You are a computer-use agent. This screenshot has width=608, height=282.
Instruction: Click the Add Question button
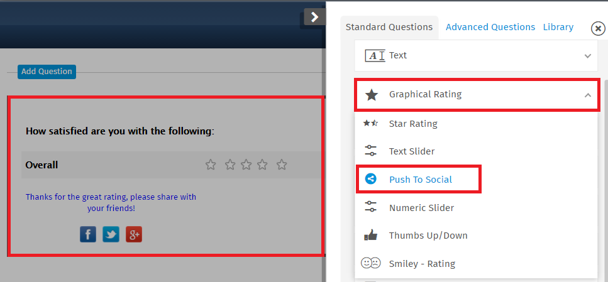[x=47, y=72]
